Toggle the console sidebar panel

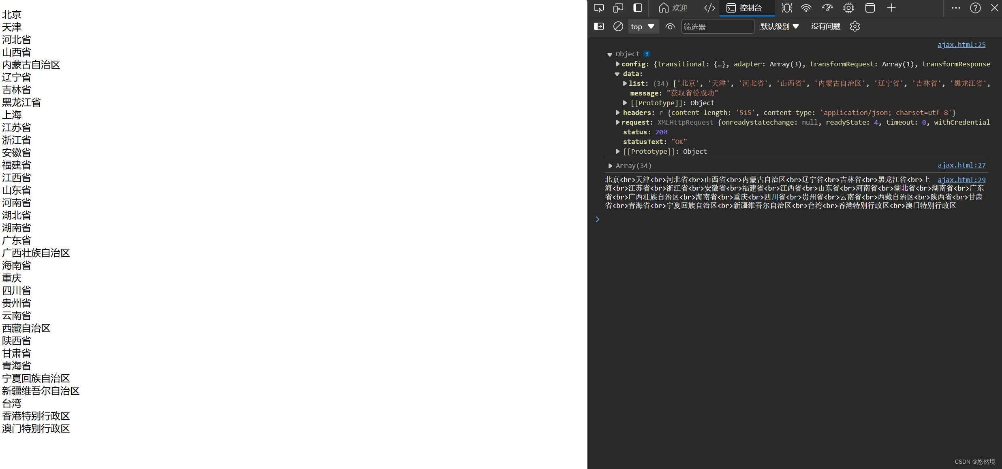coord(598,27)
